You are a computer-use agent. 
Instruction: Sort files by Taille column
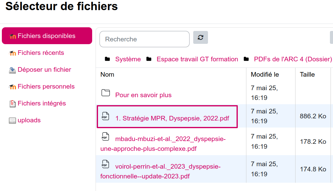[x=307, y=74]
